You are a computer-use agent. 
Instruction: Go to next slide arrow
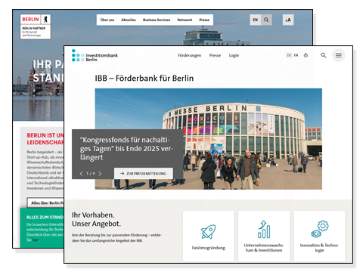point(100,174)
